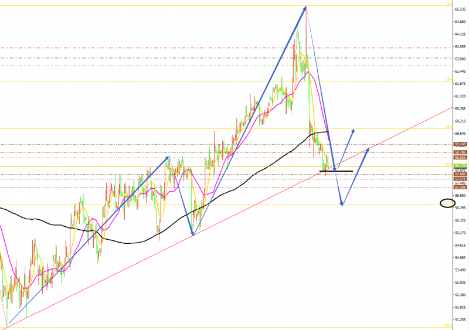Select the 51.255 price axis label
Screen dimensions: 469x330
pyautogui.click(x=460, y=319)
